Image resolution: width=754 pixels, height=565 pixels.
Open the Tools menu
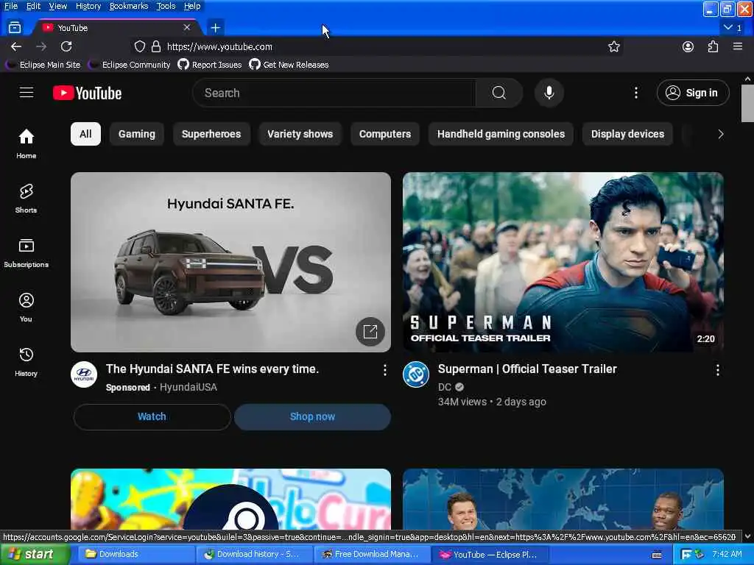click(166, 6)
